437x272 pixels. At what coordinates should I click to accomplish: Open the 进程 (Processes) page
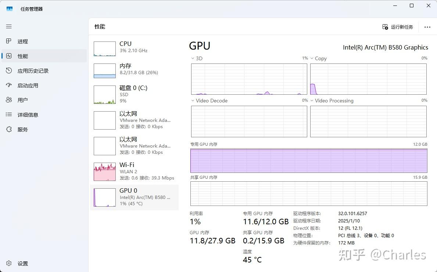pyautogui.click(x=23, y=41)
